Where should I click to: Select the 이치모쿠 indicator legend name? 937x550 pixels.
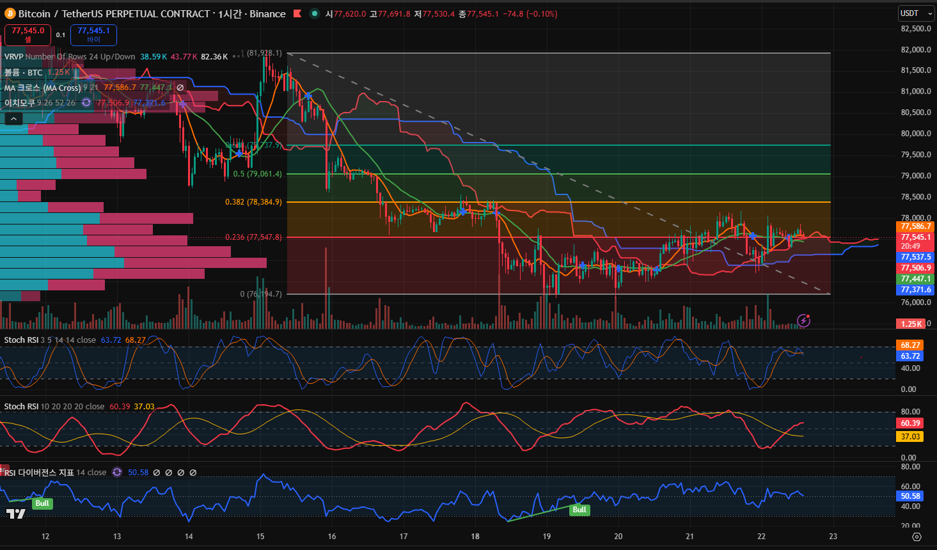(x=19, y=102)
